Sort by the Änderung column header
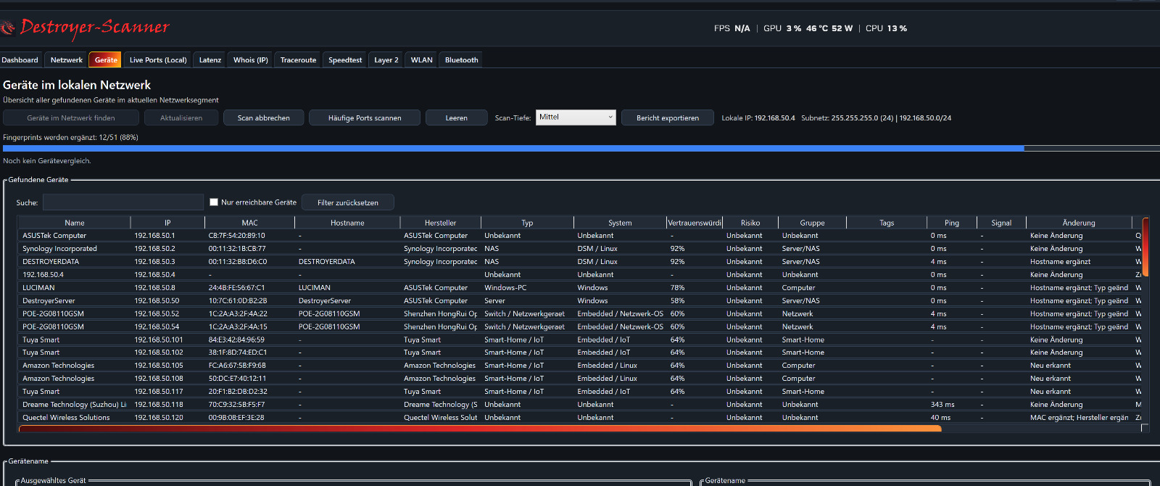The image size is (1160, 486). click(x=1079, y=223)
